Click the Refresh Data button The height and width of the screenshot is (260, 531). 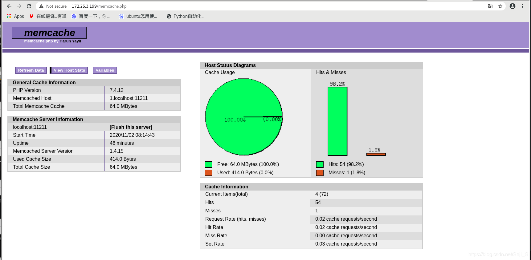31,70
